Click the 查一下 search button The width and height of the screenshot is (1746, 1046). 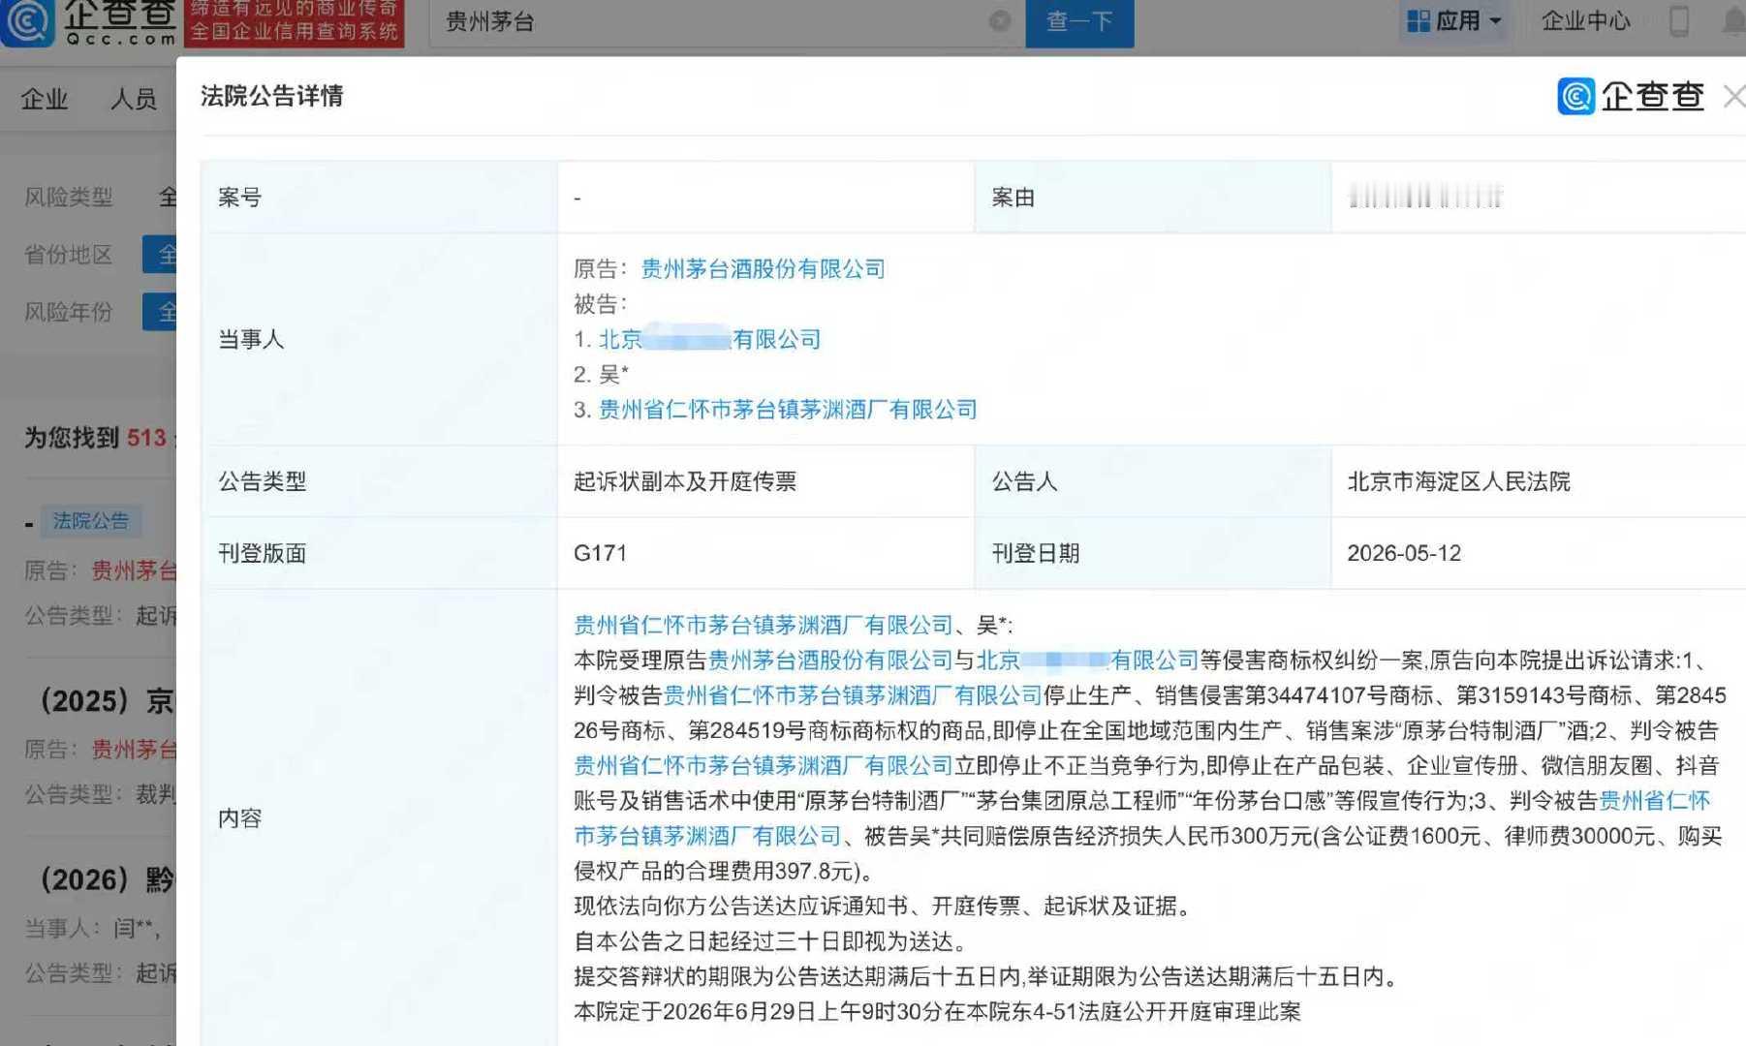(1079, 22)
